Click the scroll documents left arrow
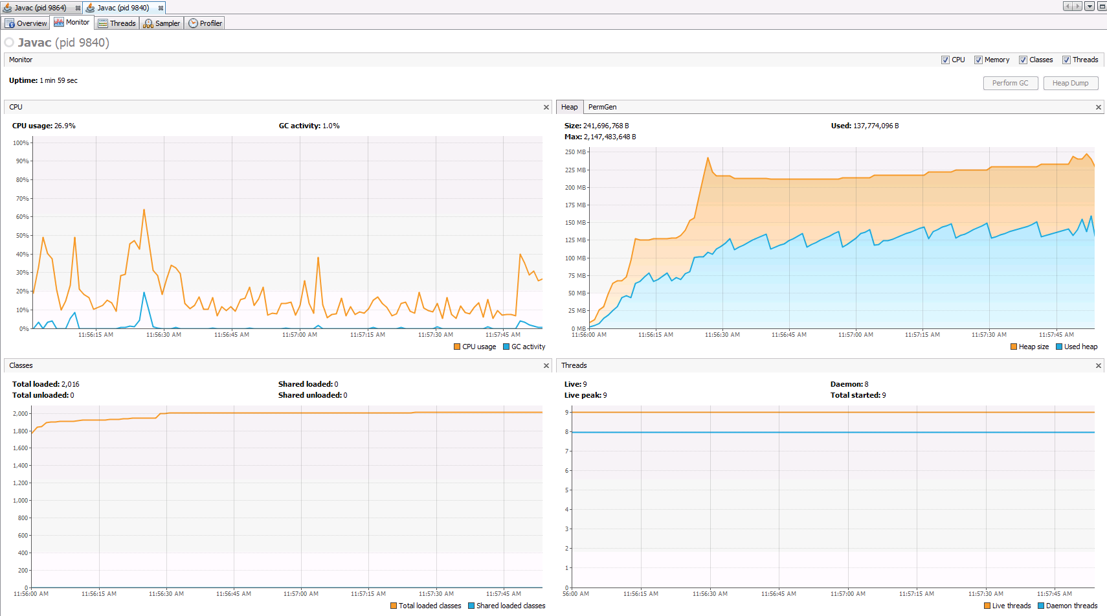 (1068, 6)
